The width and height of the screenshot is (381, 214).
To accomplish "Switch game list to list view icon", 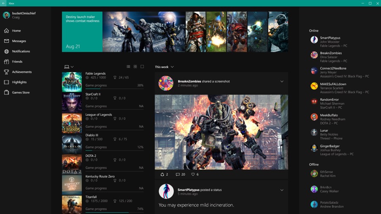I will pyautogui.click(x=128, y=66).
